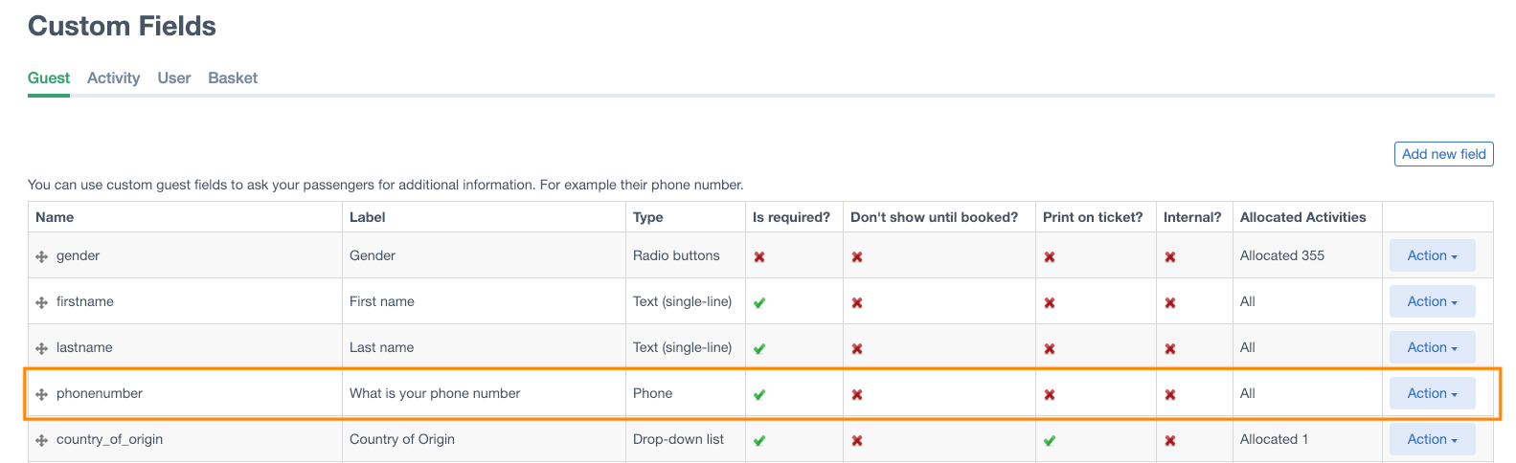Click green required checkmark for firstname
This screenshot has height=463, width=1516.
point(759,302)
